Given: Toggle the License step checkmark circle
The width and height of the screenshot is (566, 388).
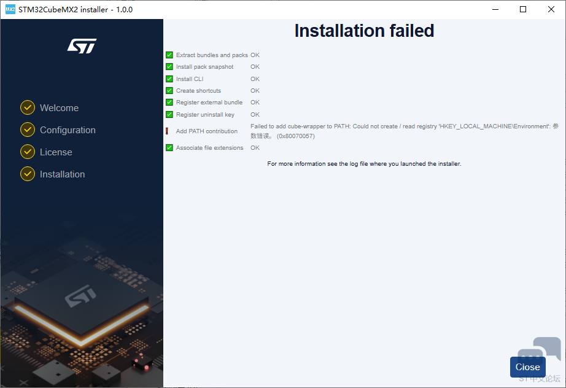Looking at the screenshot, I should 27,152.
